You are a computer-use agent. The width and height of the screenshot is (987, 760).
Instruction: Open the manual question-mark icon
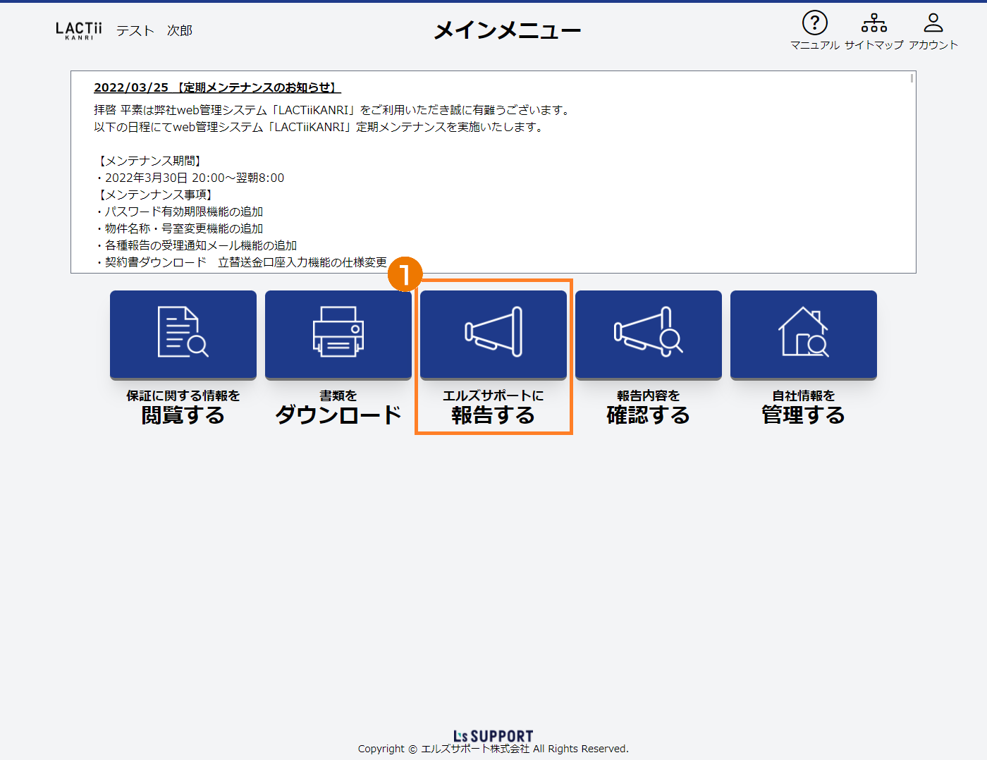(x=814, y=23)
